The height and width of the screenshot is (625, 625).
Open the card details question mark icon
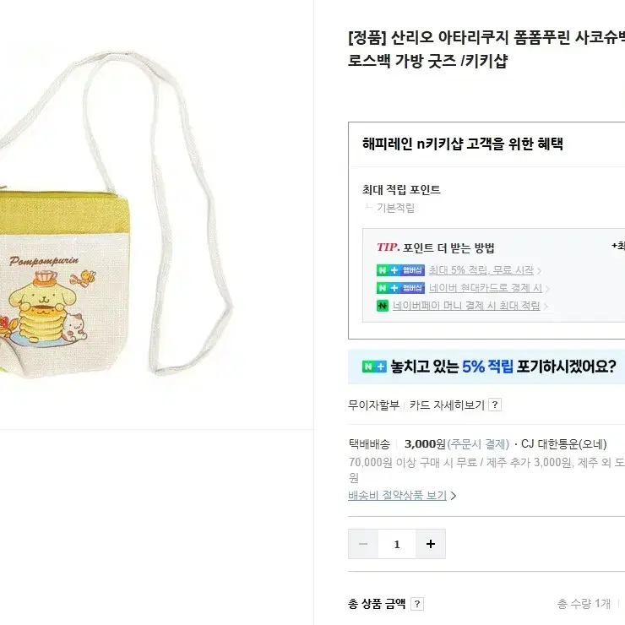[x=495, y=405]
